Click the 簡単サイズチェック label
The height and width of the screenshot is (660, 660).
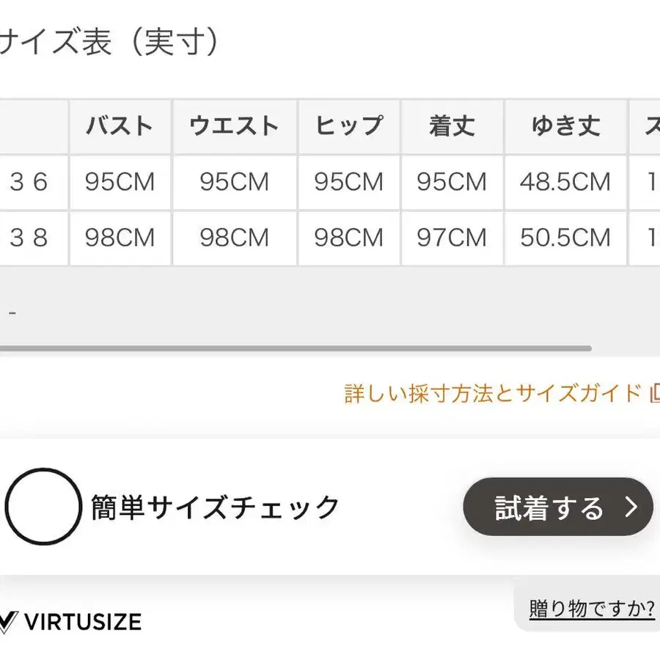[215, 507]
